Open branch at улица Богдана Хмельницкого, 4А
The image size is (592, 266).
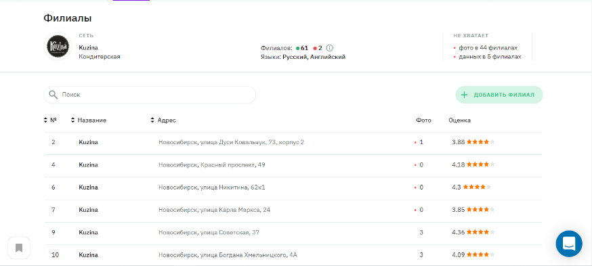tap(228, 255)
